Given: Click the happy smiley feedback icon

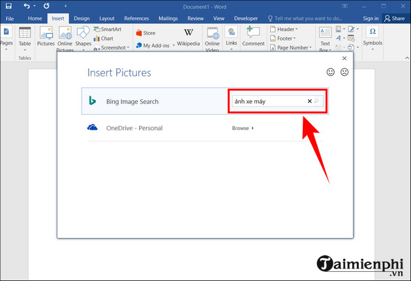Looking at the screenshot, I should (331, 72).
